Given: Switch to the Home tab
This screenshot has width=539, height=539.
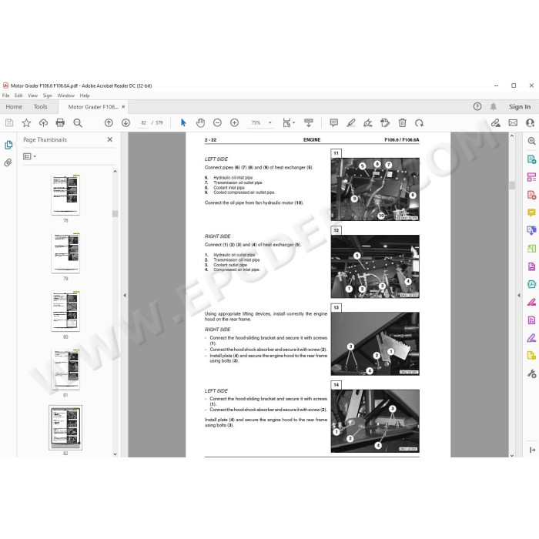Looking at the screenshot, I should coord(14,106).
